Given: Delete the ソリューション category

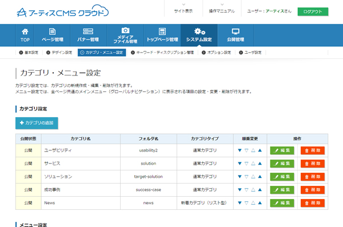Looking at the screenshot, I should point(313,177).
